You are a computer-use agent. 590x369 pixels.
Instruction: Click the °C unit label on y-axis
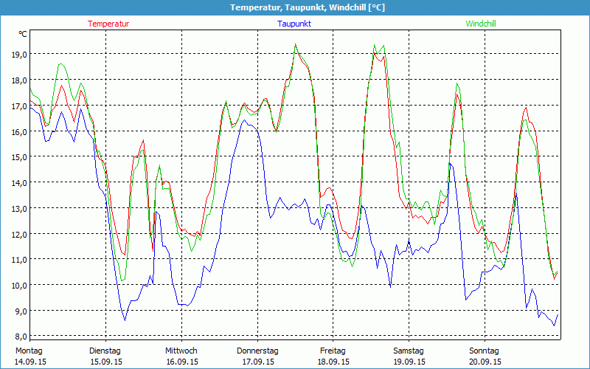click(23, 34)
